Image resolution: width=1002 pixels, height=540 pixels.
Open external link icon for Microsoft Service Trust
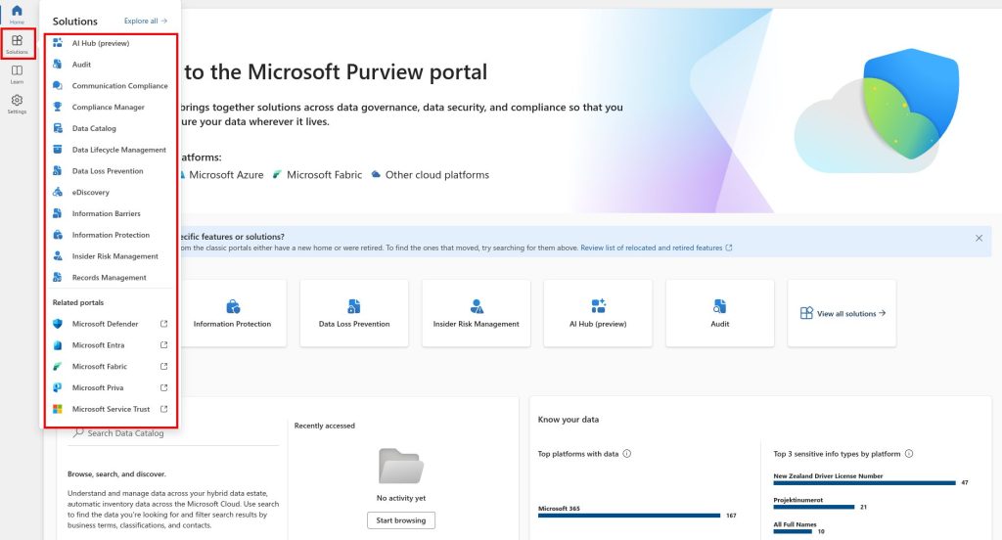163,409
